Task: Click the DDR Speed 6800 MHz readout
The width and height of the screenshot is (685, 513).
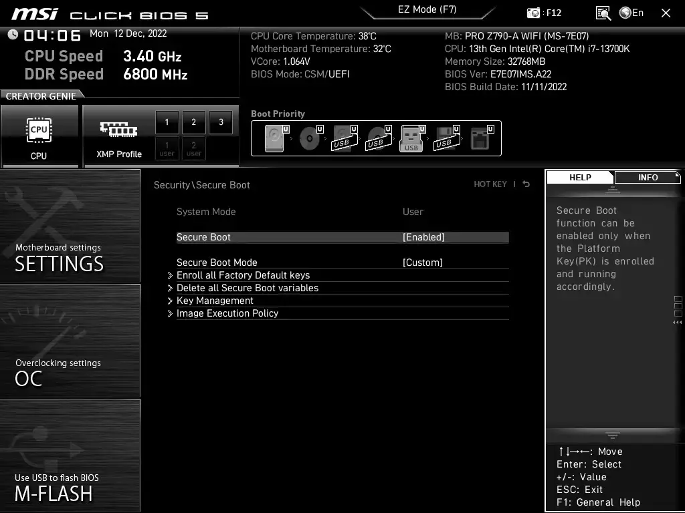Action: (x=106, y=74)
